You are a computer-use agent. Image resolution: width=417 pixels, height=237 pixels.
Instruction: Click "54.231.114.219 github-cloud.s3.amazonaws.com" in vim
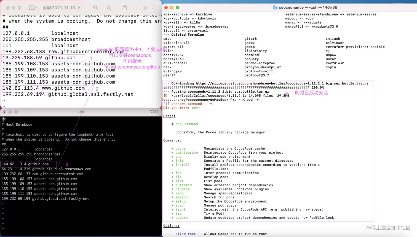coord(46,169)
